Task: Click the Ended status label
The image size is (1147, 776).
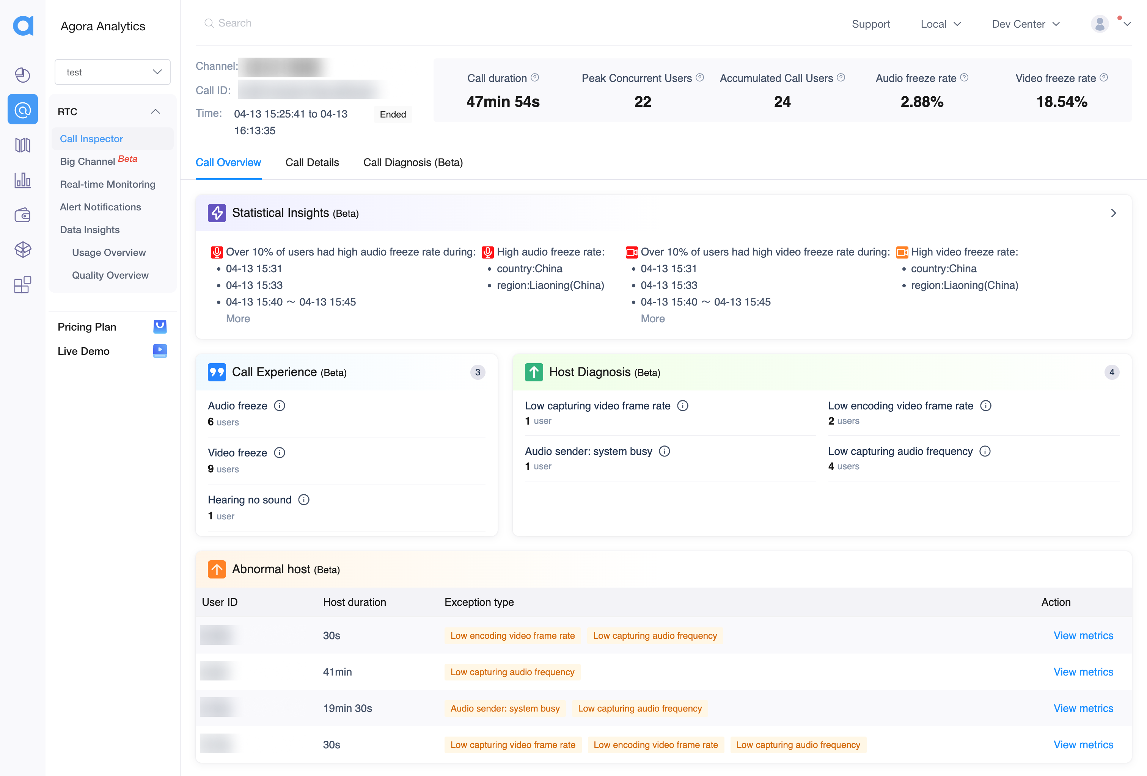Action: [x=393, y=114]
